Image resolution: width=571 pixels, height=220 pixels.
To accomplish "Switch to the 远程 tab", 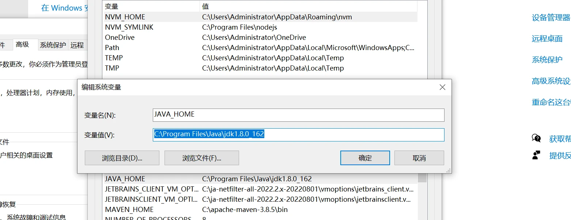I will tap(77, 45).
